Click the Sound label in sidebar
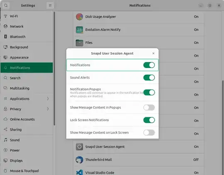 pyautogui.click(x=15, y=140)
